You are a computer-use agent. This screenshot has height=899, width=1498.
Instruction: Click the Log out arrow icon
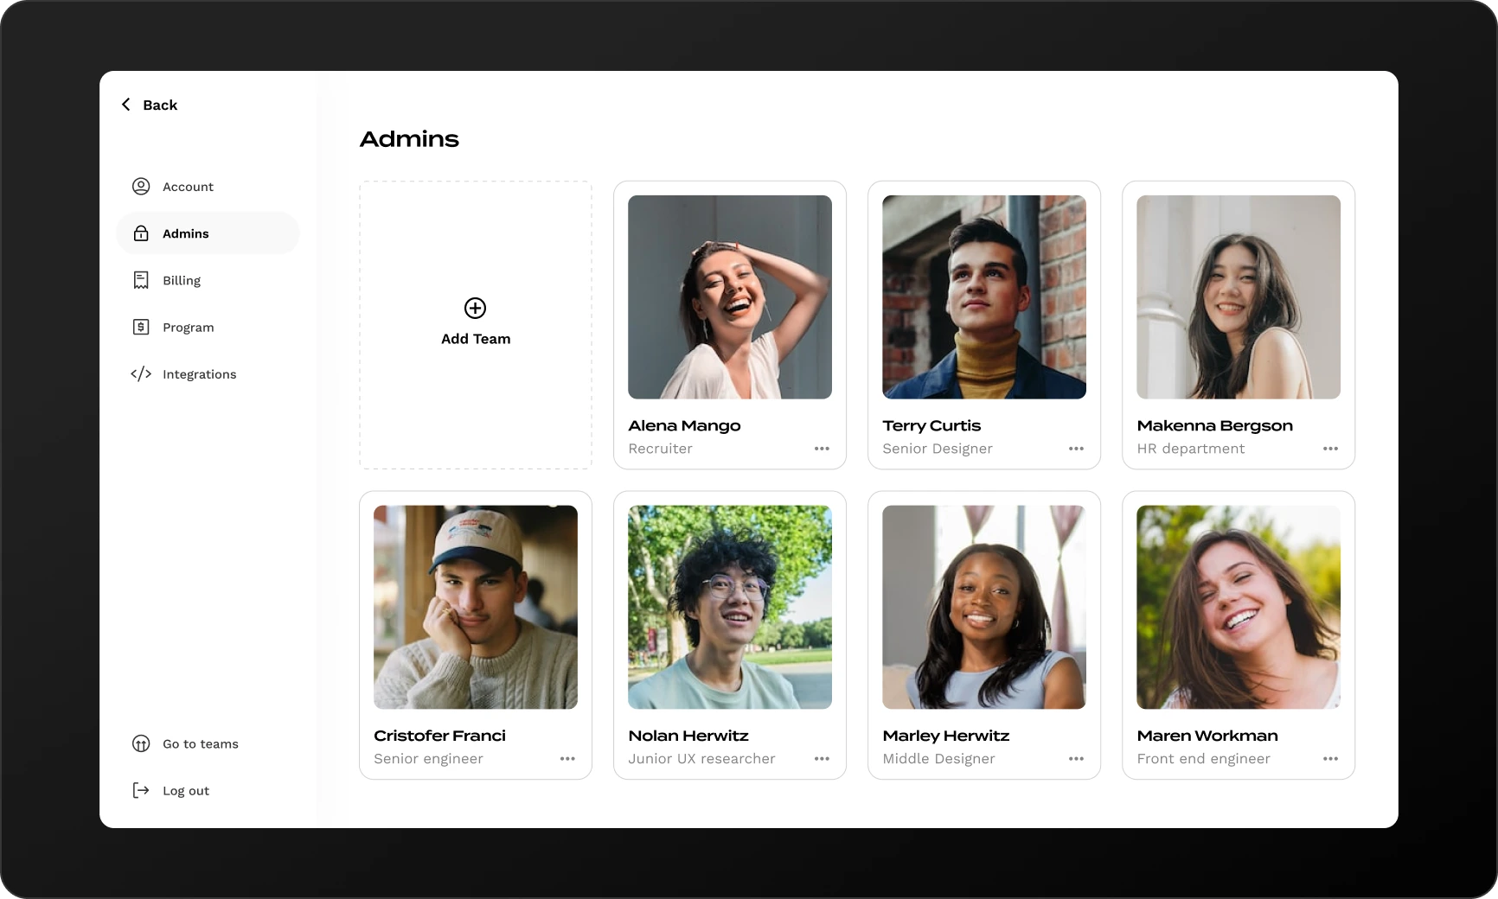141,790
